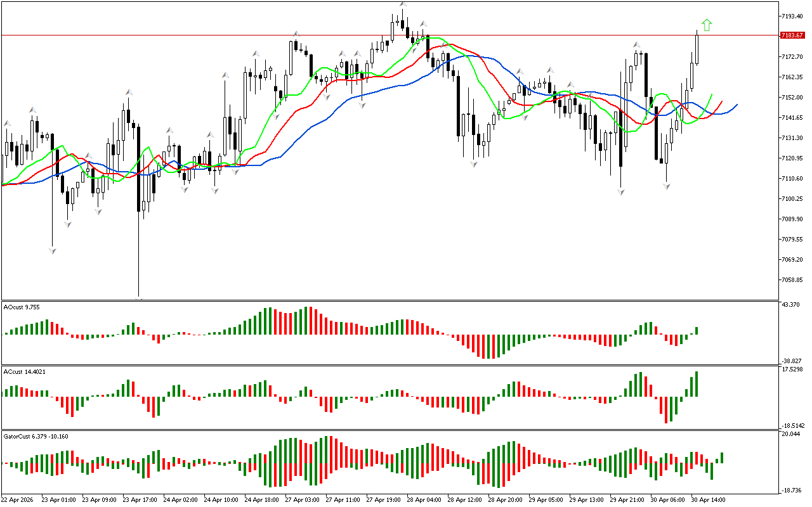Image resolution: width=812 pixels, height=507 pixels.
Task: Select the ACcust 14.4021 indicator label
Action: pos(24,371)
